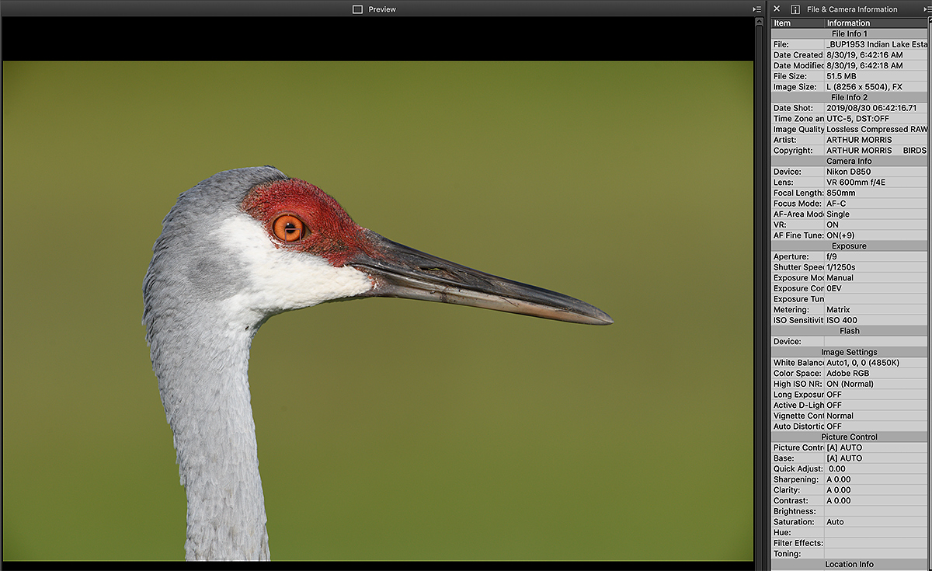Image resolution: width=932 pixels, height=571 pixels.
Task: Select the Exposure Mode value Manual
Action: coord(840,277)
